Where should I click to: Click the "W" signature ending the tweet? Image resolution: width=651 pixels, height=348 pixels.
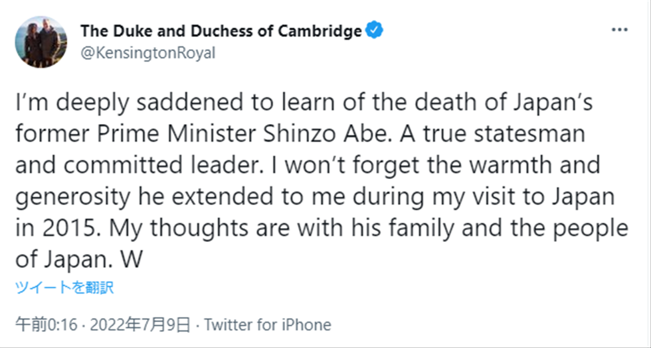132,260
